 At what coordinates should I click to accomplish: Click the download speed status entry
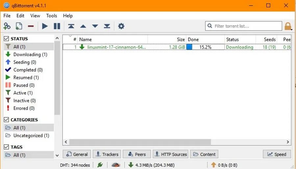(x=151, y=165)
